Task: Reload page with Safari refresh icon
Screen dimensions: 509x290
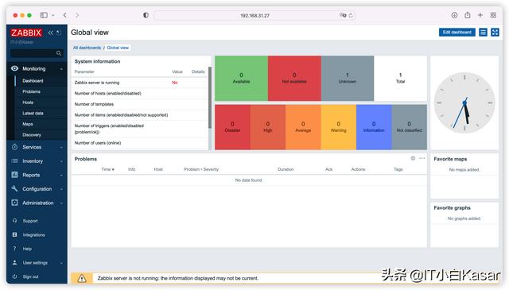Action: pos(351,15)
